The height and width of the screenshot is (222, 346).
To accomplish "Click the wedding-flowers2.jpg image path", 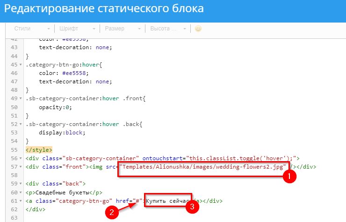I will coord(202,167).
